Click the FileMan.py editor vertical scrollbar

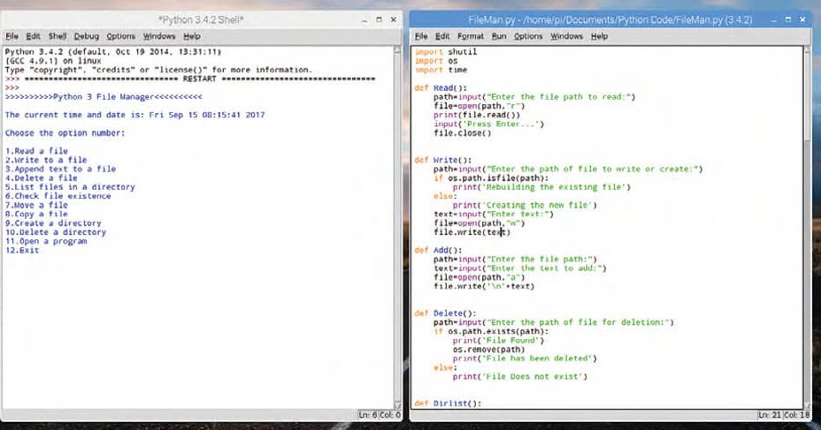[807, 227]
